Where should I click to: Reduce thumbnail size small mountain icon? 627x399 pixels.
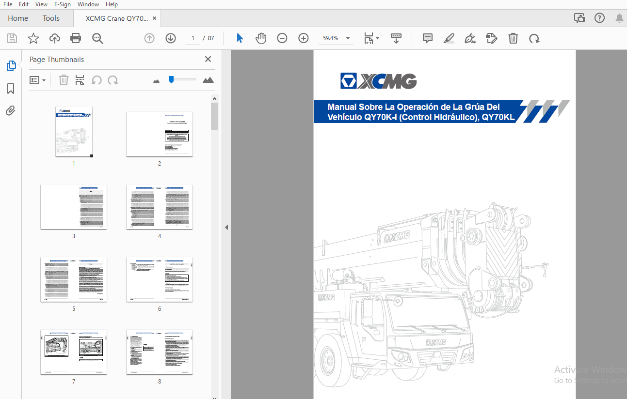[156, 81]
